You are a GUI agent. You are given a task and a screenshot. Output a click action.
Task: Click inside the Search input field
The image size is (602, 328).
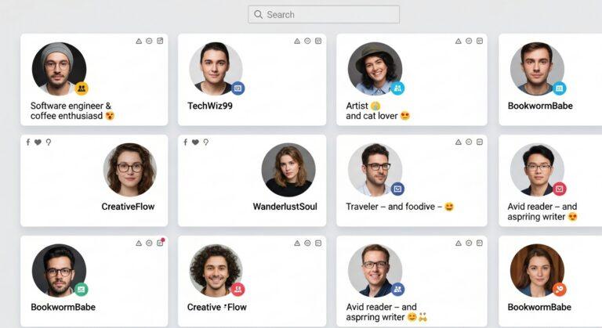tap(324, 15)
